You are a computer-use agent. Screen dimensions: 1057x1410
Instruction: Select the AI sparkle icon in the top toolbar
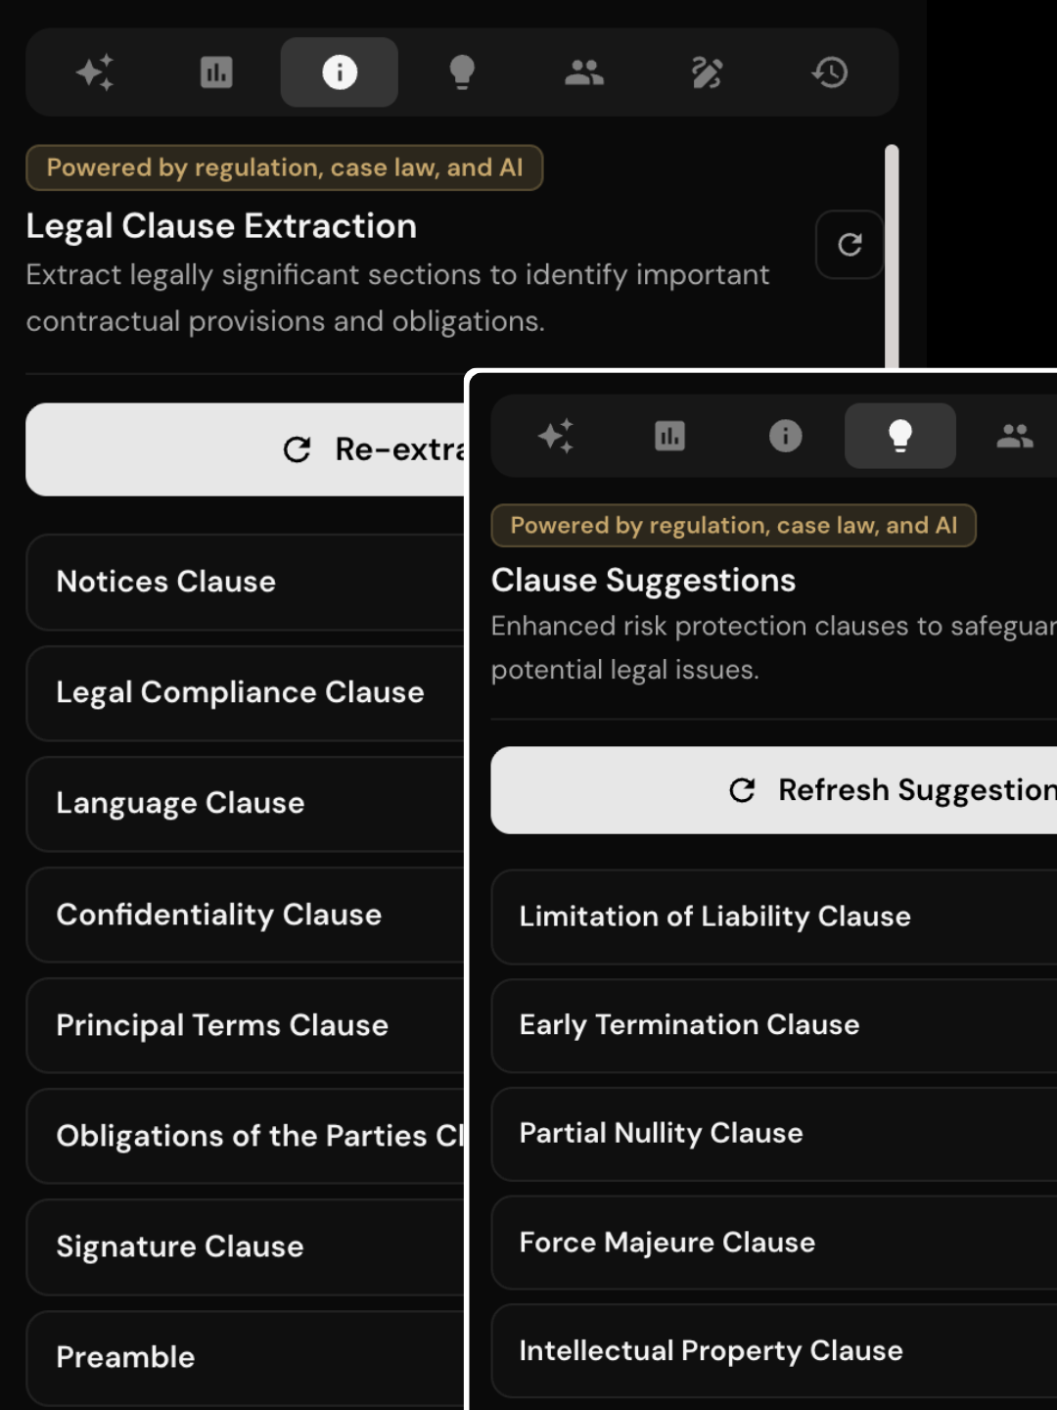pyautogui.click(x=94, y=71)
